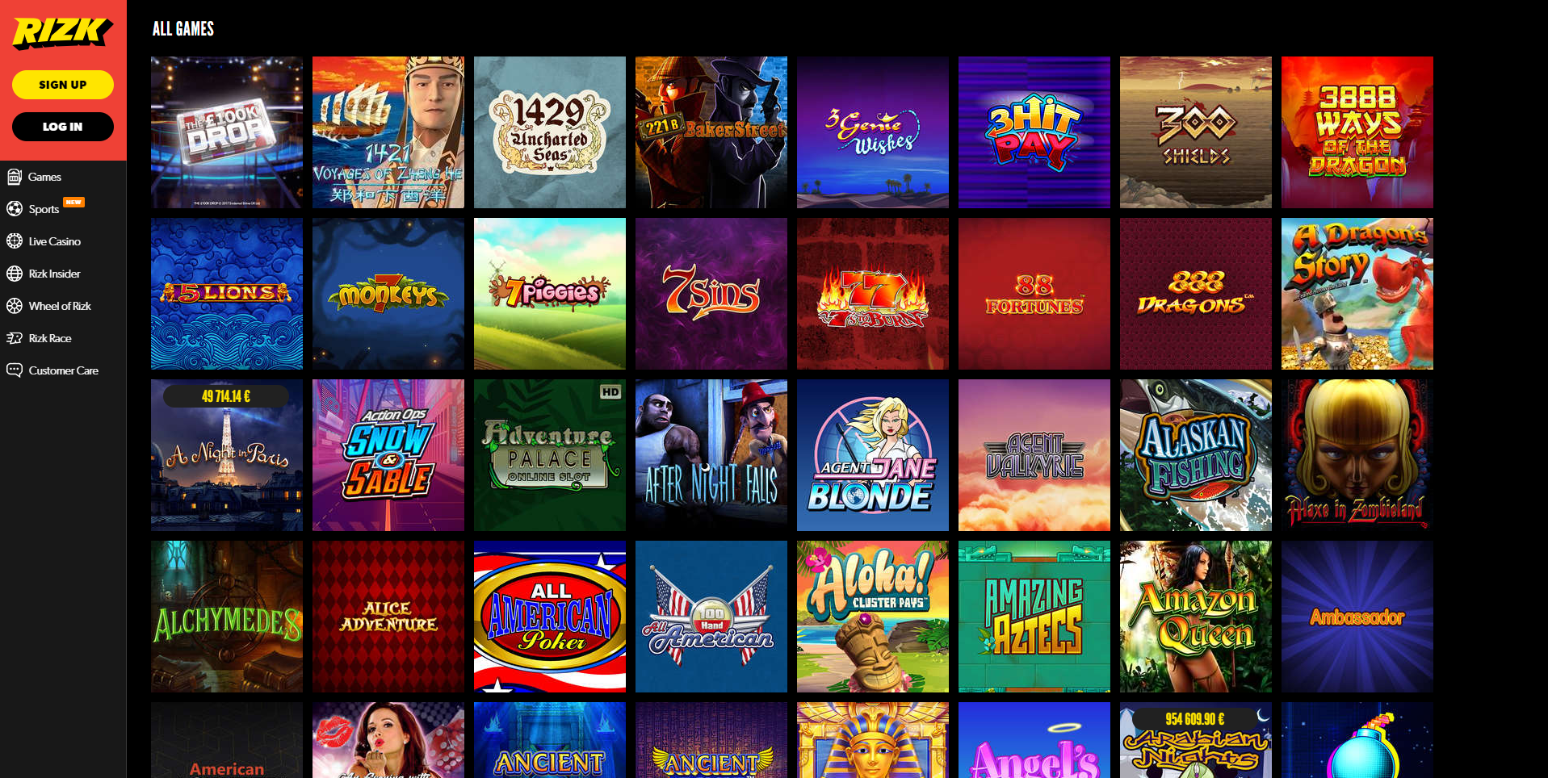Open the 3888 Ways of the Dragon game
Screen dimensions: 1548x778
(1357, 132)
